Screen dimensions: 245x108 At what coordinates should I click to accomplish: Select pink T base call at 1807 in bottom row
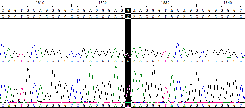21,106
